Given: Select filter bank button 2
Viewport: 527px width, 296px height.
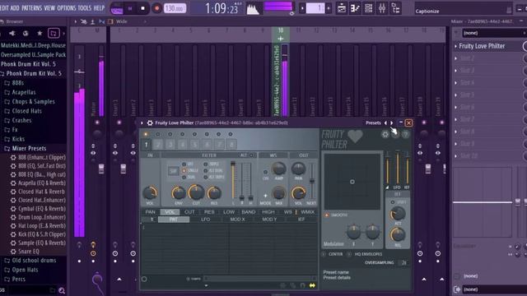Looking at the screenshot, I should (158, 145).
